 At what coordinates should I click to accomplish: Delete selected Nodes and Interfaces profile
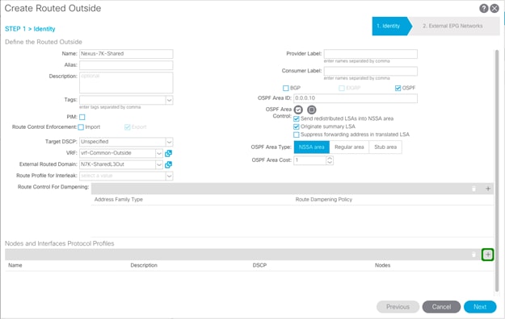click(x=473, y=255)
